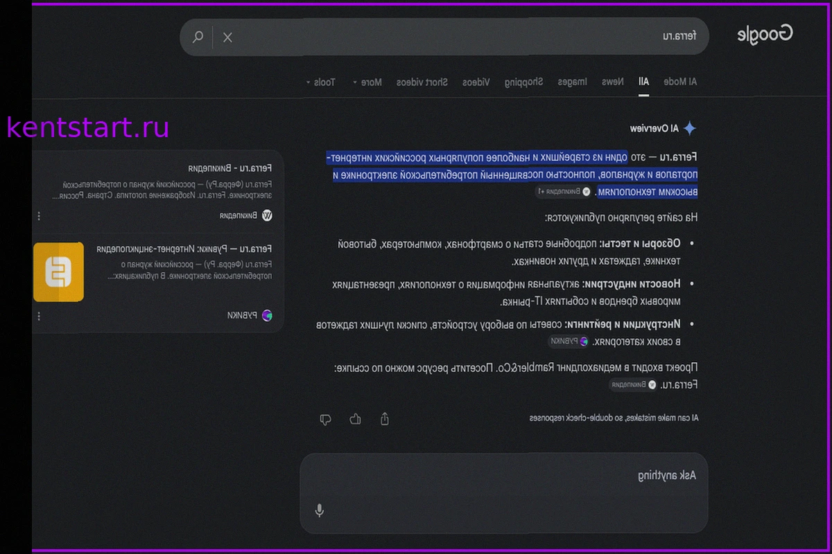Open 'Ferra.ru — Рувики: Интернет-энциклопедия' card title

(184, 249)
